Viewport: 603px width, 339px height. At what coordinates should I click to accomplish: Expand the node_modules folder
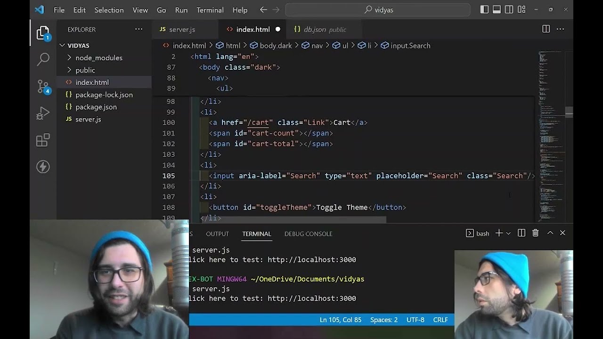tap(99, 58)
